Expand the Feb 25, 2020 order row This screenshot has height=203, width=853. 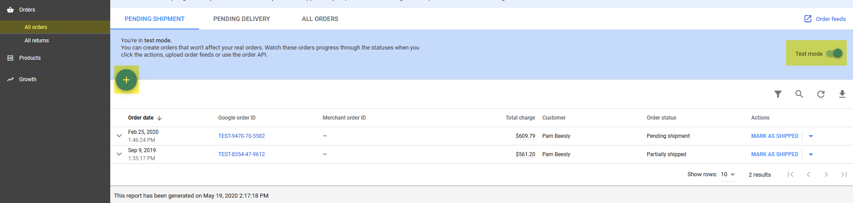119,136
